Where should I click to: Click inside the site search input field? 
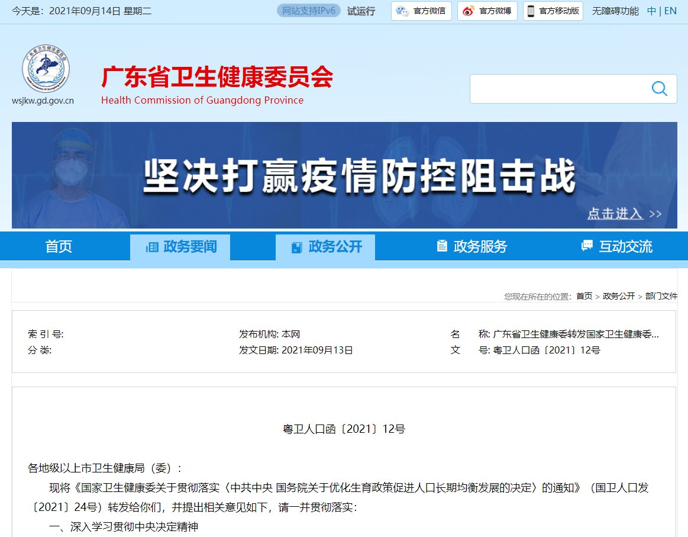tap(556, 89)
